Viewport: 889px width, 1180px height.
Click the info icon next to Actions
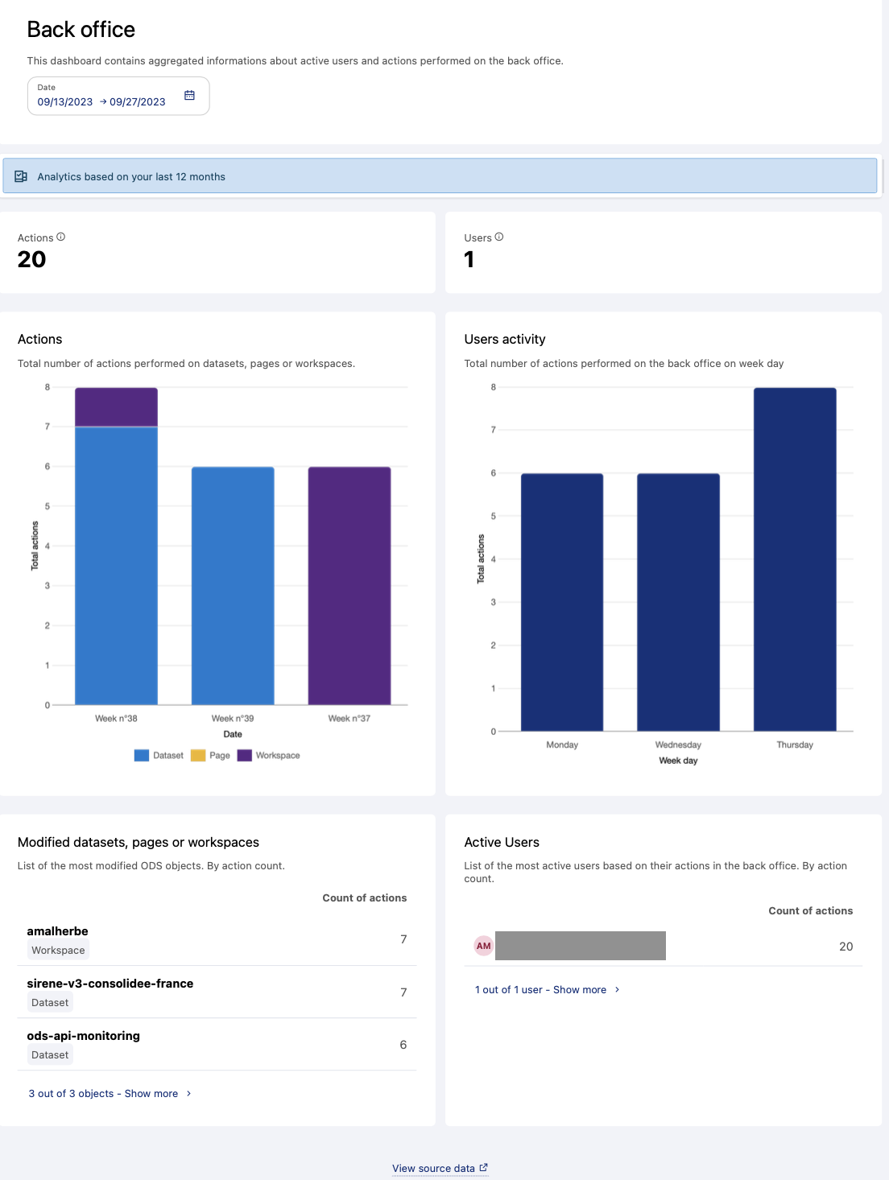pyautogui.click(x=61, y=237)
